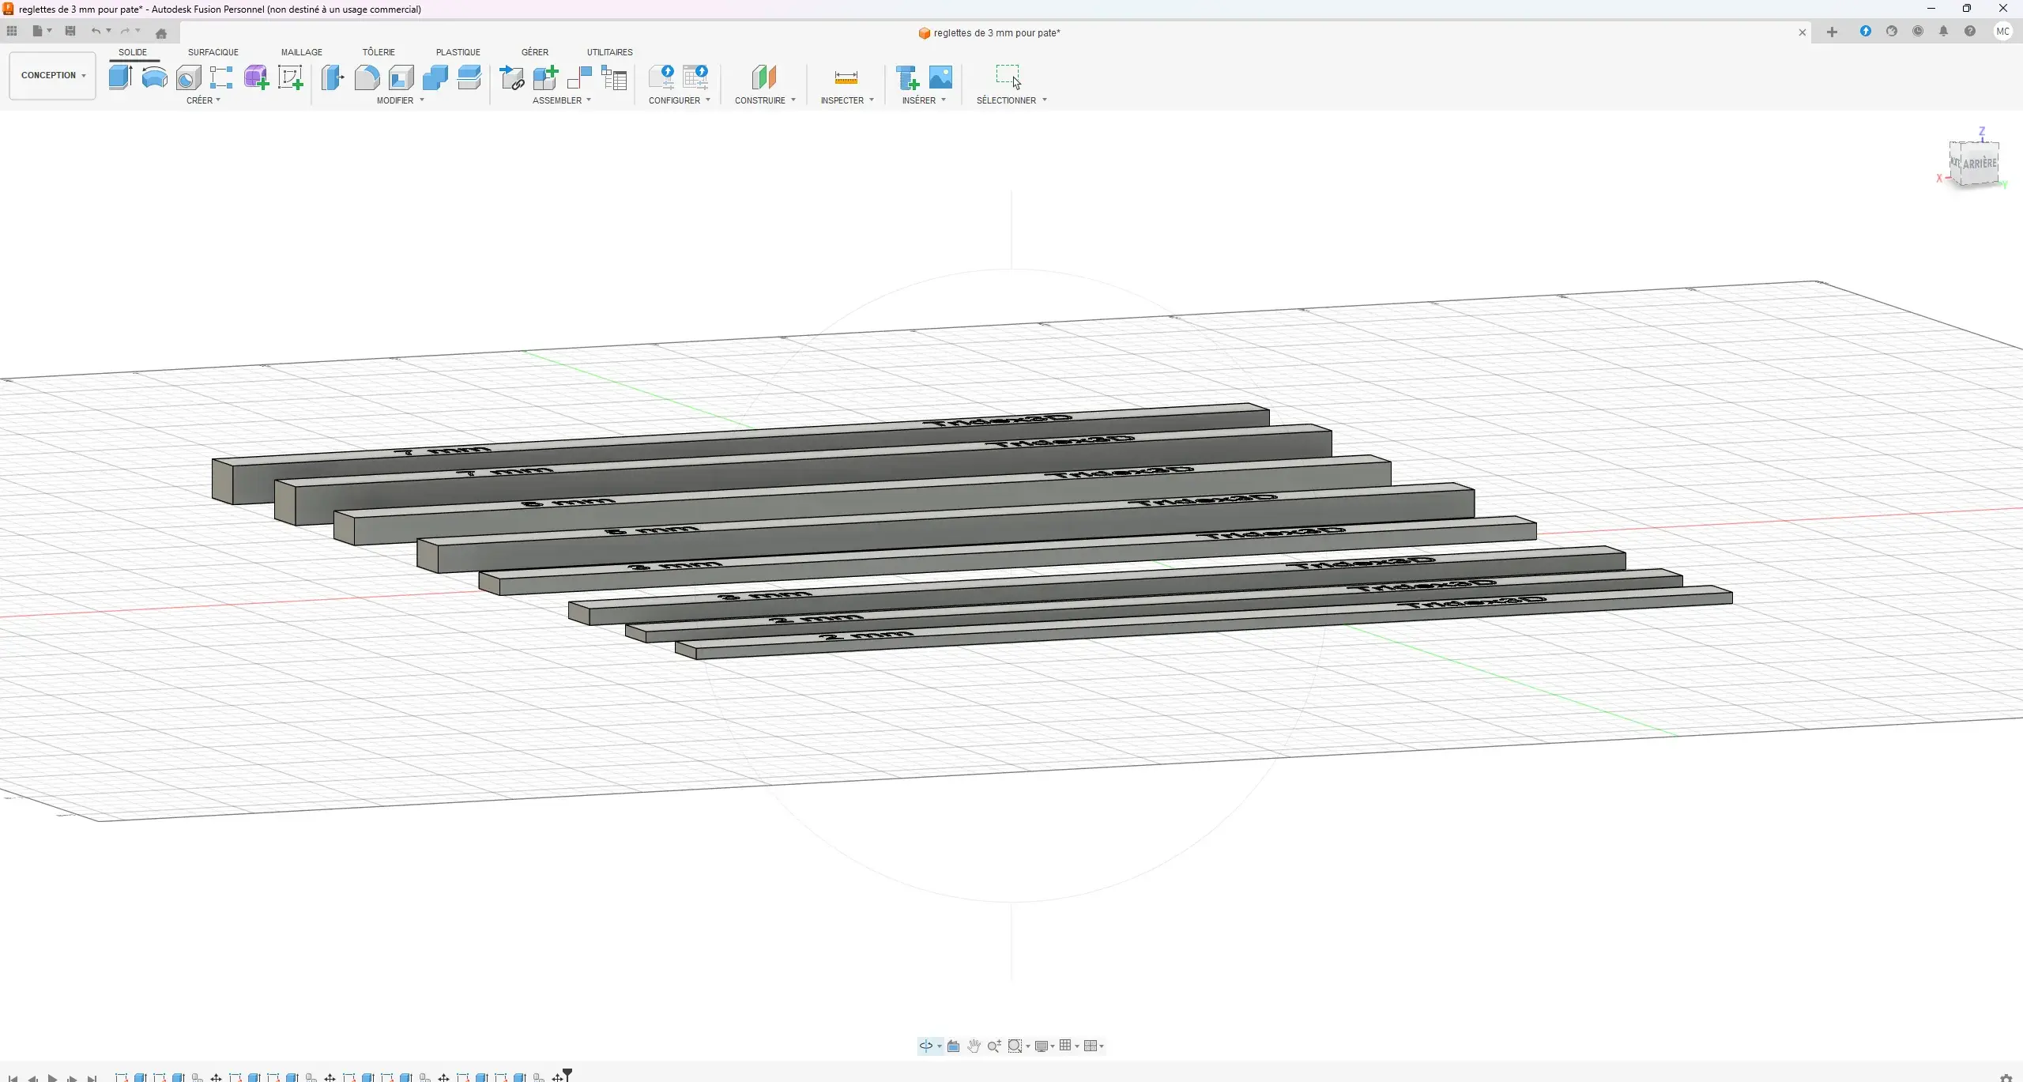The width and height of the screenshot is (2023, 1082).
Task: Activate the Select tool icon
Action: click(x=1008, y=77)
